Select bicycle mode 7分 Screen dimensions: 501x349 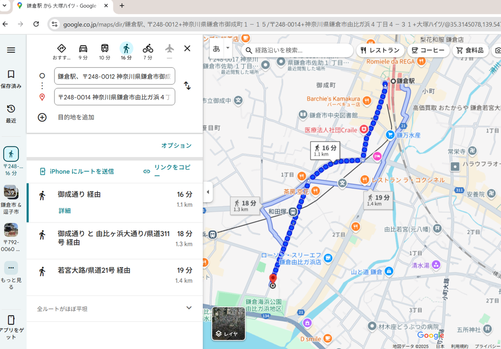pyautogui.click(x=148, y=52)
